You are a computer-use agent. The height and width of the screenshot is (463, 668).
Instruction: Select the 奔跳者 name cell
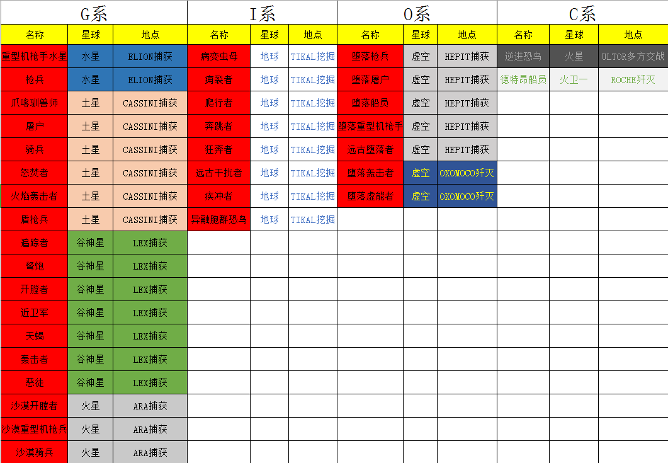pyautogui.click(x=219, y=126)
